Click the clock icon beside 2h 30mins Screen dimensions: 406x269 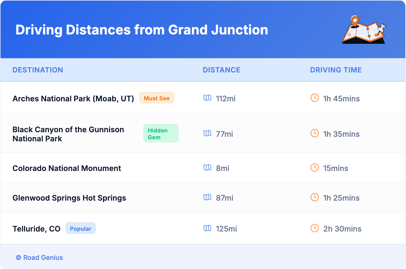315,228
